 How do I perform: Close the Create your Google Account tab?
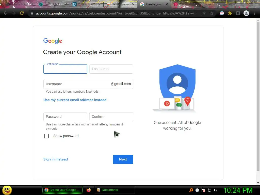pos(167,4)
